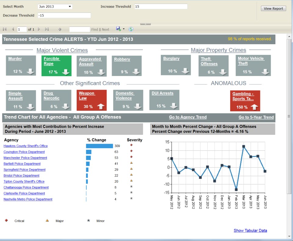The width and height of the screenshot is (293, 241).
Task: Expand the export format dropdown arrow
Action: [124, 29]
